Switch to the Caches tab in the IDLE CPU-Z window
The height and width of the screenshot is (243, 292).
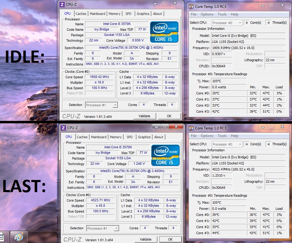click(81, 14)
